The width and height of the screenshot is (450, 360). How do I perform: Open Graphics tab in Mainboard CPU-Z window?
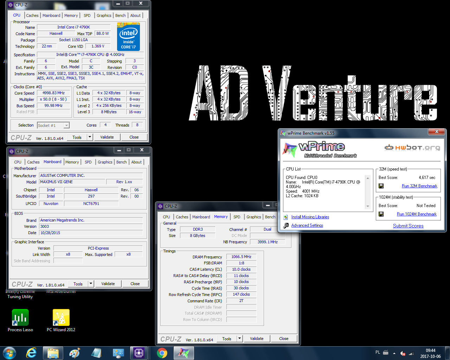(x=105, y=162)
